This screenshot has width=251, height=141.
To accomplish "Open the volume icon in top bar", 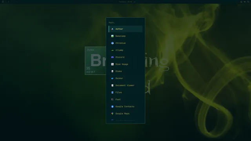I will [245, 2].
